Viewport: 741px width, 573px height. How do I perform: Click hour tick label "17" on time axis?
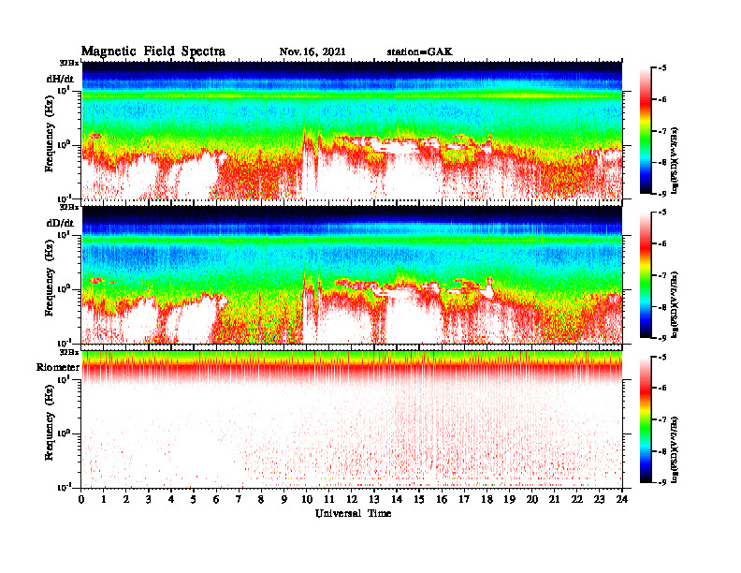click(464, 500)
